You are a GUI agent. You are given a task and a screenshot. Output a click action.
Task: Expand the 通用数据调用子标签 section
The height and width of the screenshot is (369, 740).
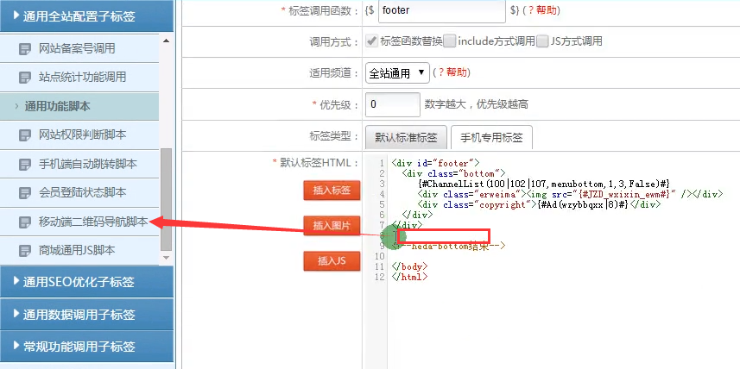tap(86, 315)
